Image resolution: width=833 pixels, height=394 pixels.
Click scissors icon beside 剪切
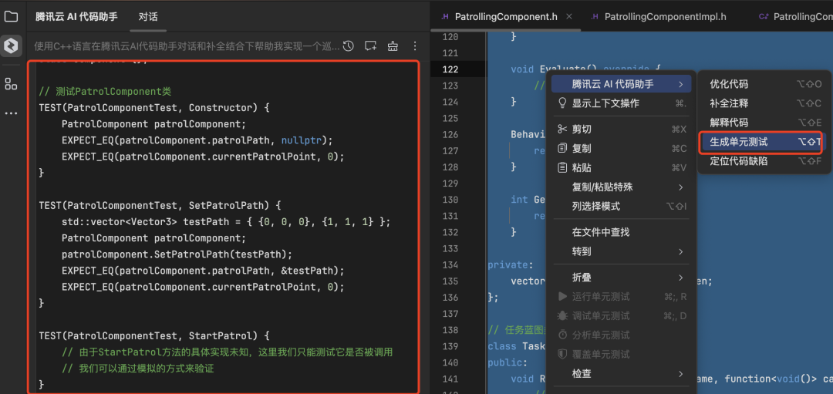point(562,129)
